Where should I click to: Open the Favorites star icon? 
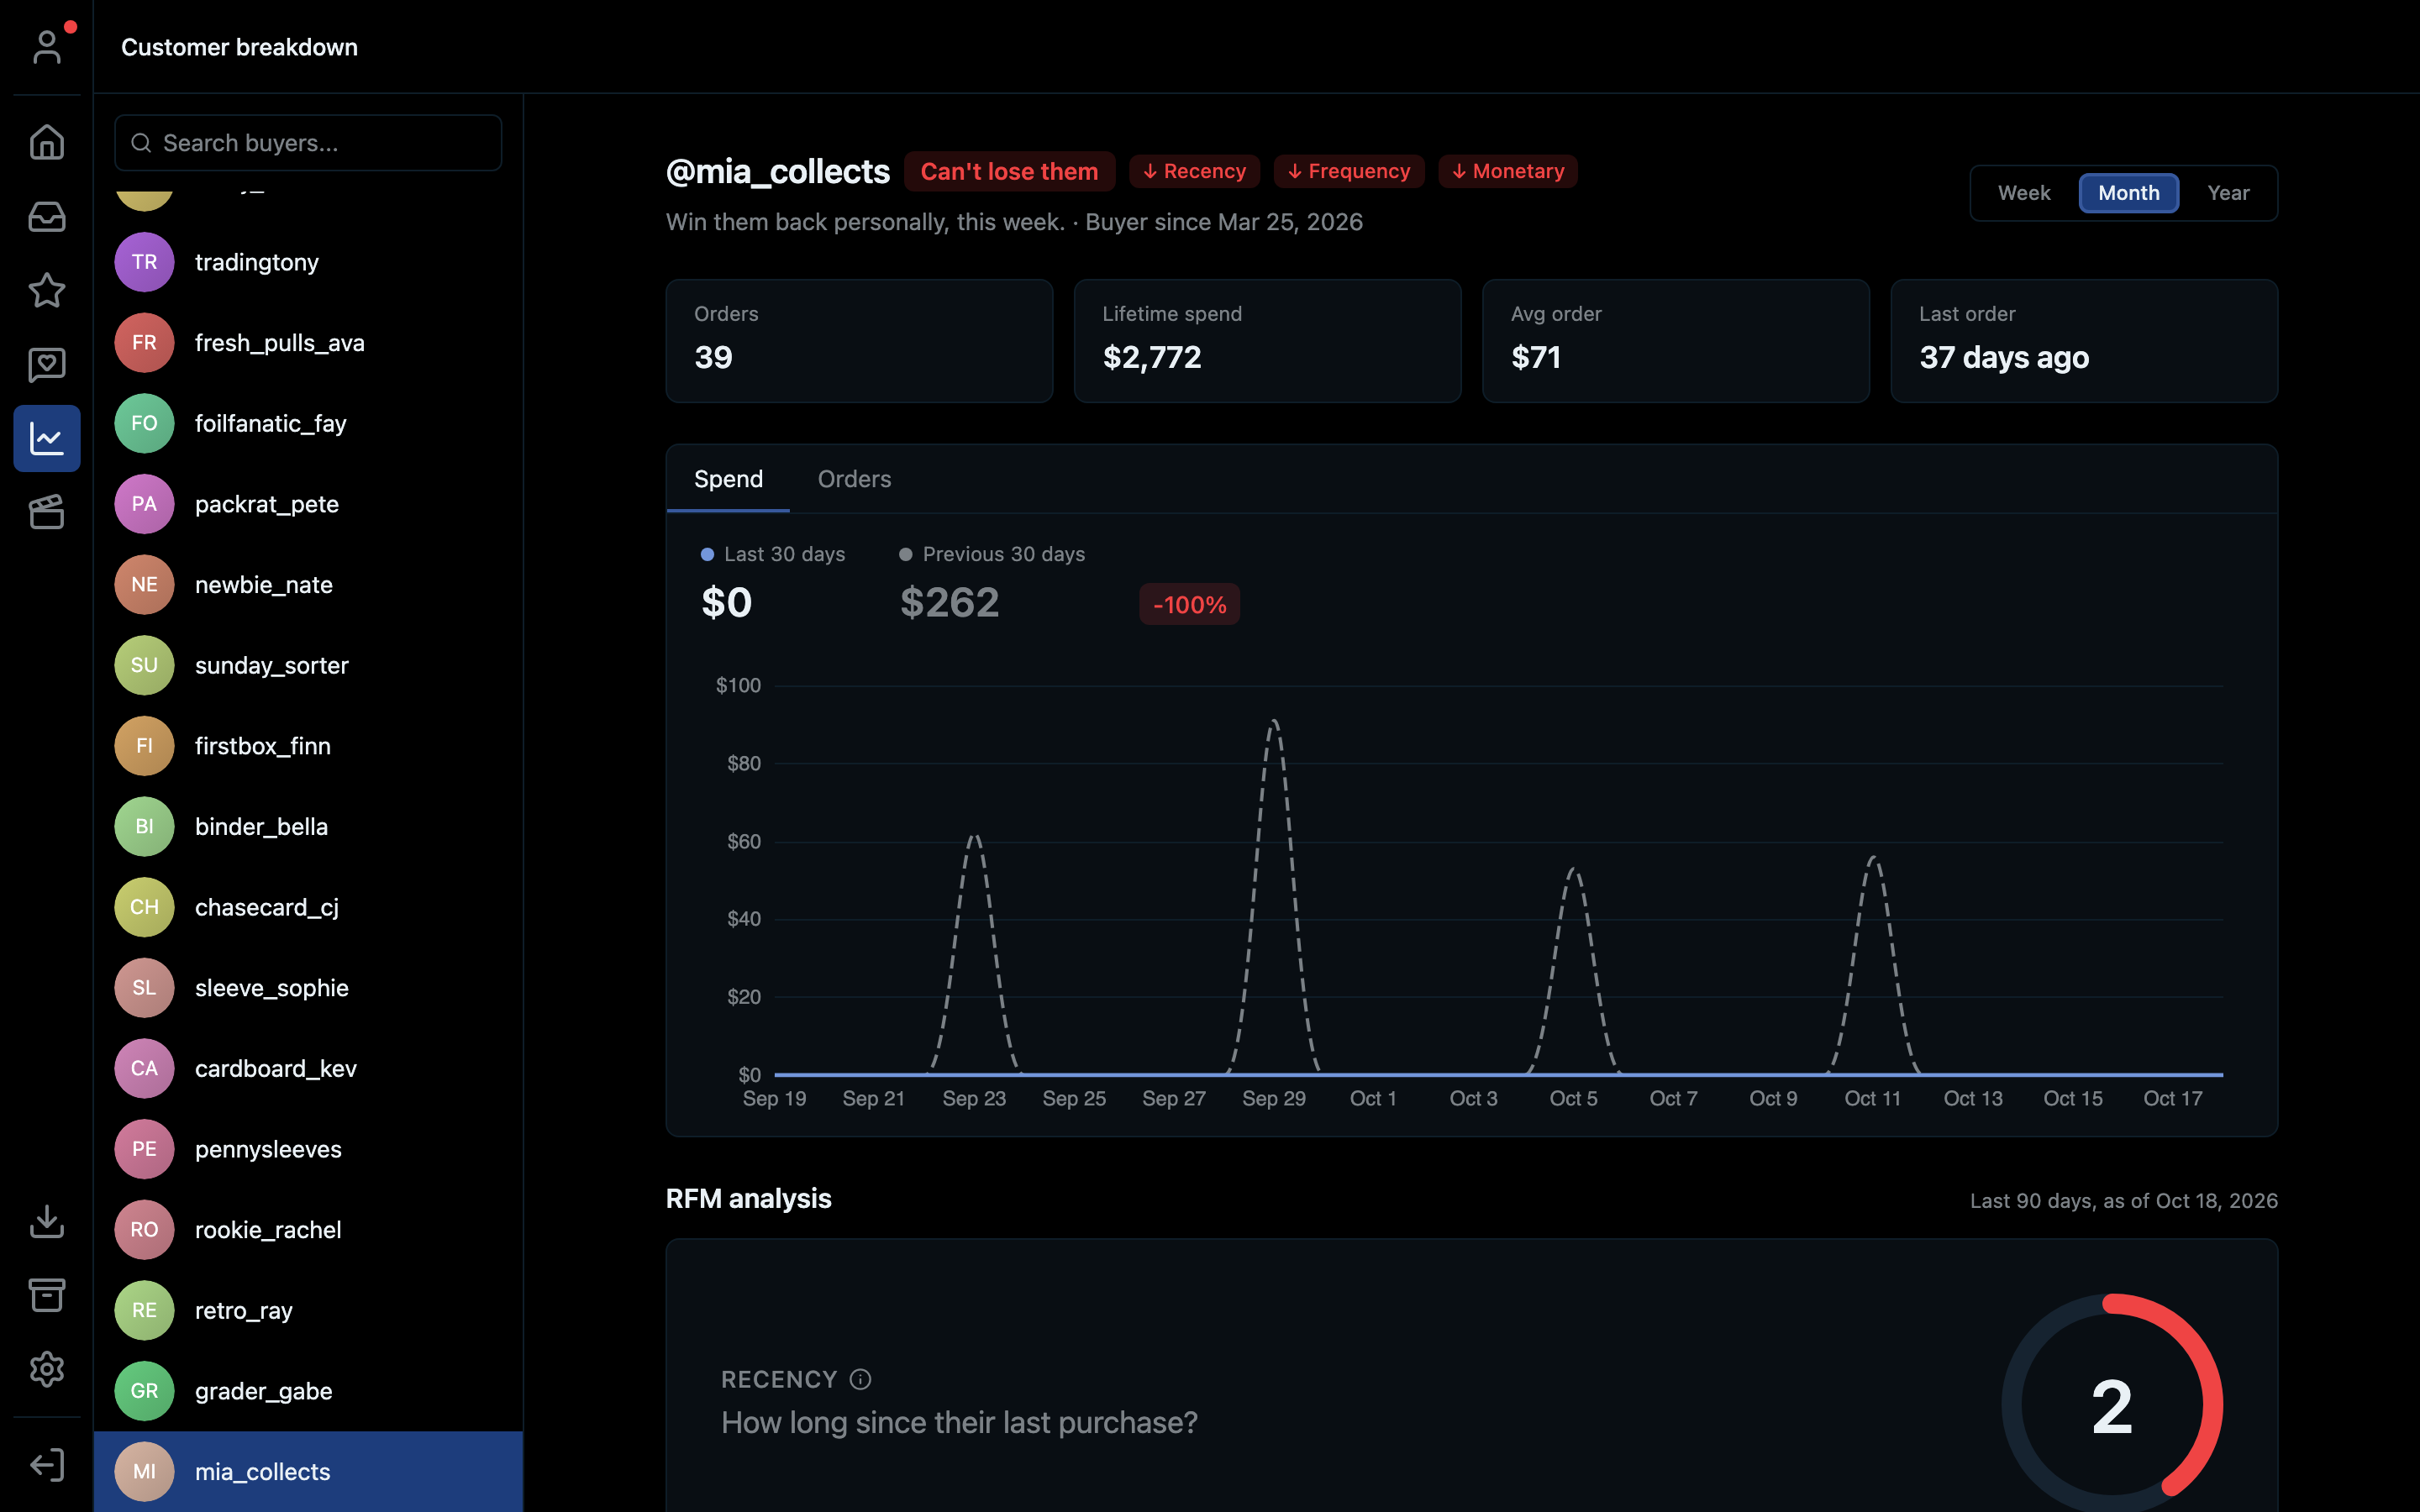47,290
